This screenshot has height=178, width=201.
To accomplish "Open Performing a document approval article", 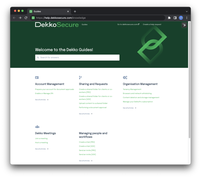I will (x=93, y=107).
